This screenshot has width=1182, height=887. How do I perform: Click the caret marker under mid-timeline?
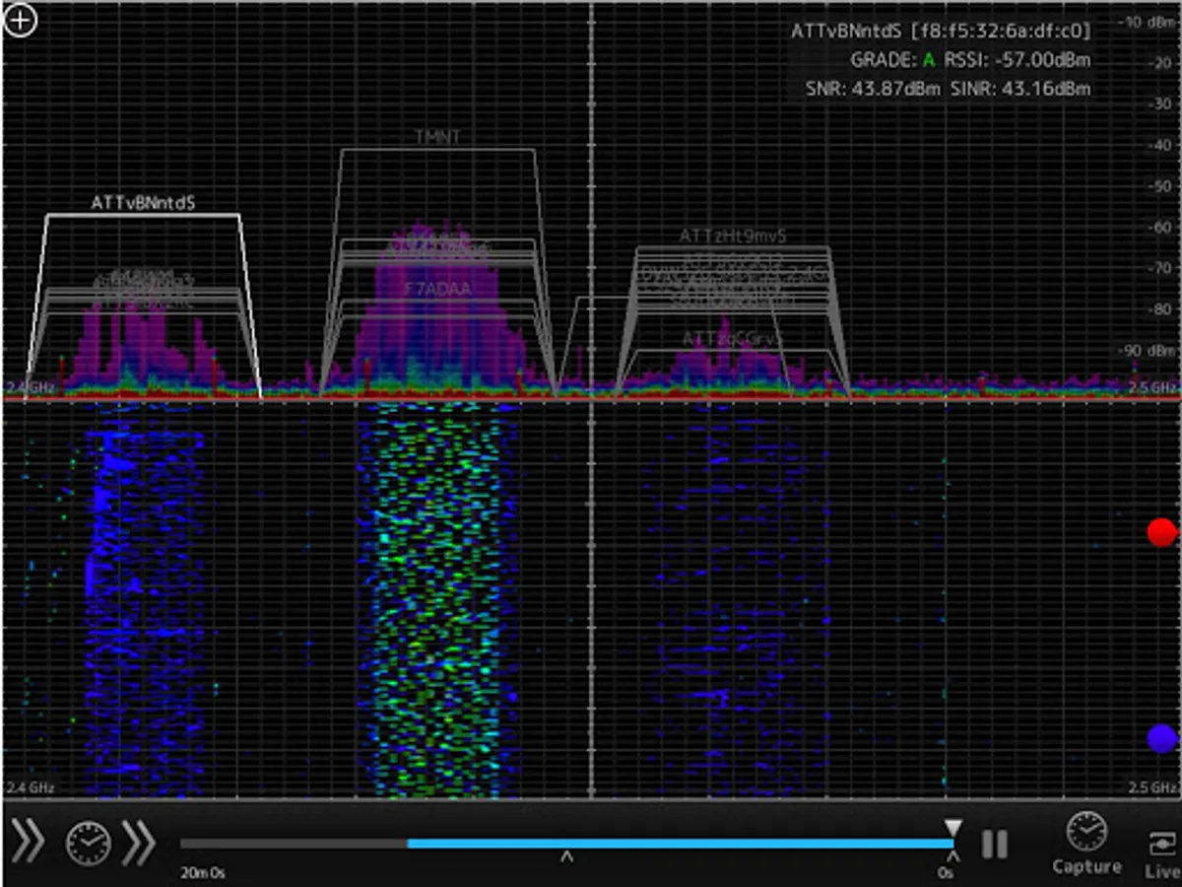(566, 857)
